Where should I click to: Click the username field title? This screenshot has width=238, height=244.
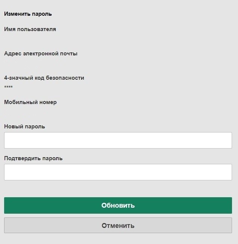click(x=30, y=29)
